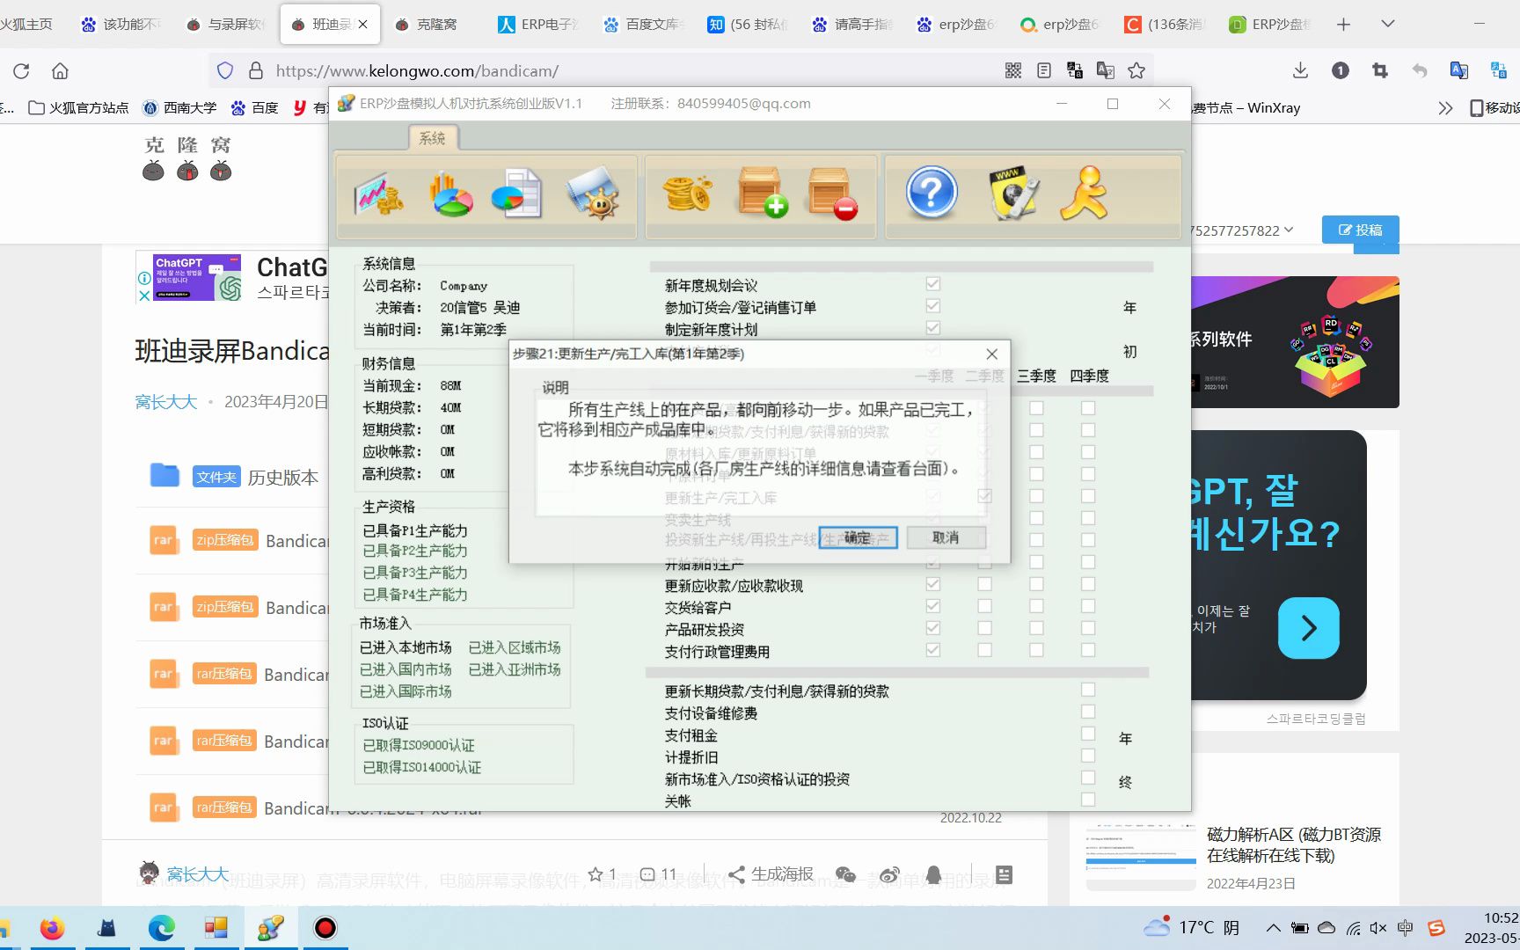Screen dimensions: 1520x950
Task: Click the blue folder icon next to 历史版本
Action: (x=164, y=476)
